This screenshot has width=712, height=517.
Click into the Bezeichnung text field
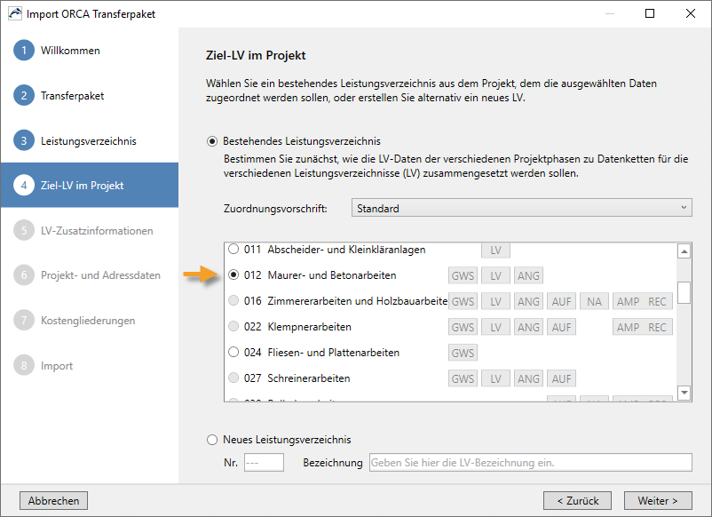pyautogui.click(x=530, y=463)
